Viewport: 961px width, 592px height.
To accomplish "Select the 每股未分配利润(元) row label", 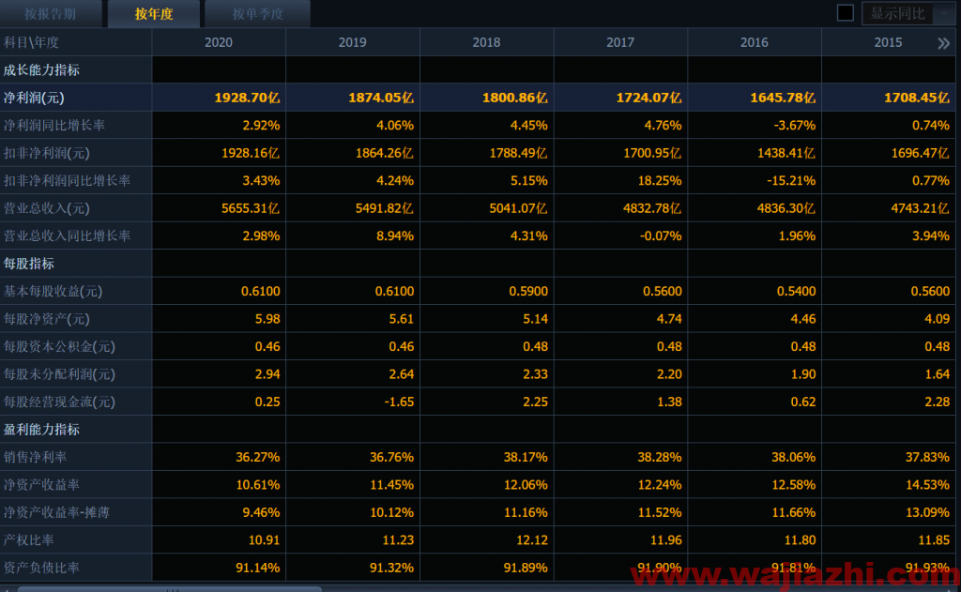I will pos(59,373).
